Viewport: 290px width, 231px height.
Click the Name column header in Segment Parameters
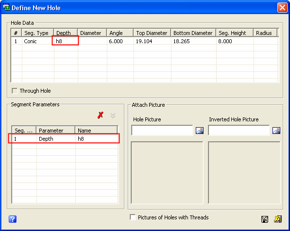point(96,131)
